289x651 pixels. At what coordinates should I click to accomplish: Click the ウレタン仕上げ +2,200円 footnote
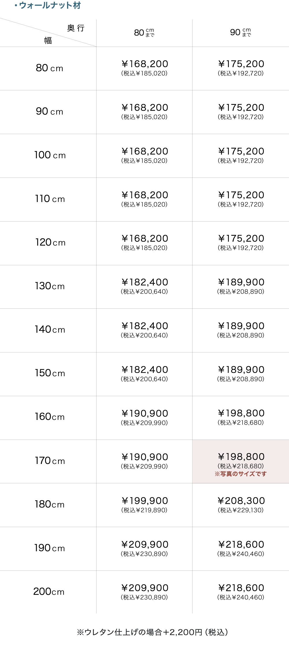(152, 632)
